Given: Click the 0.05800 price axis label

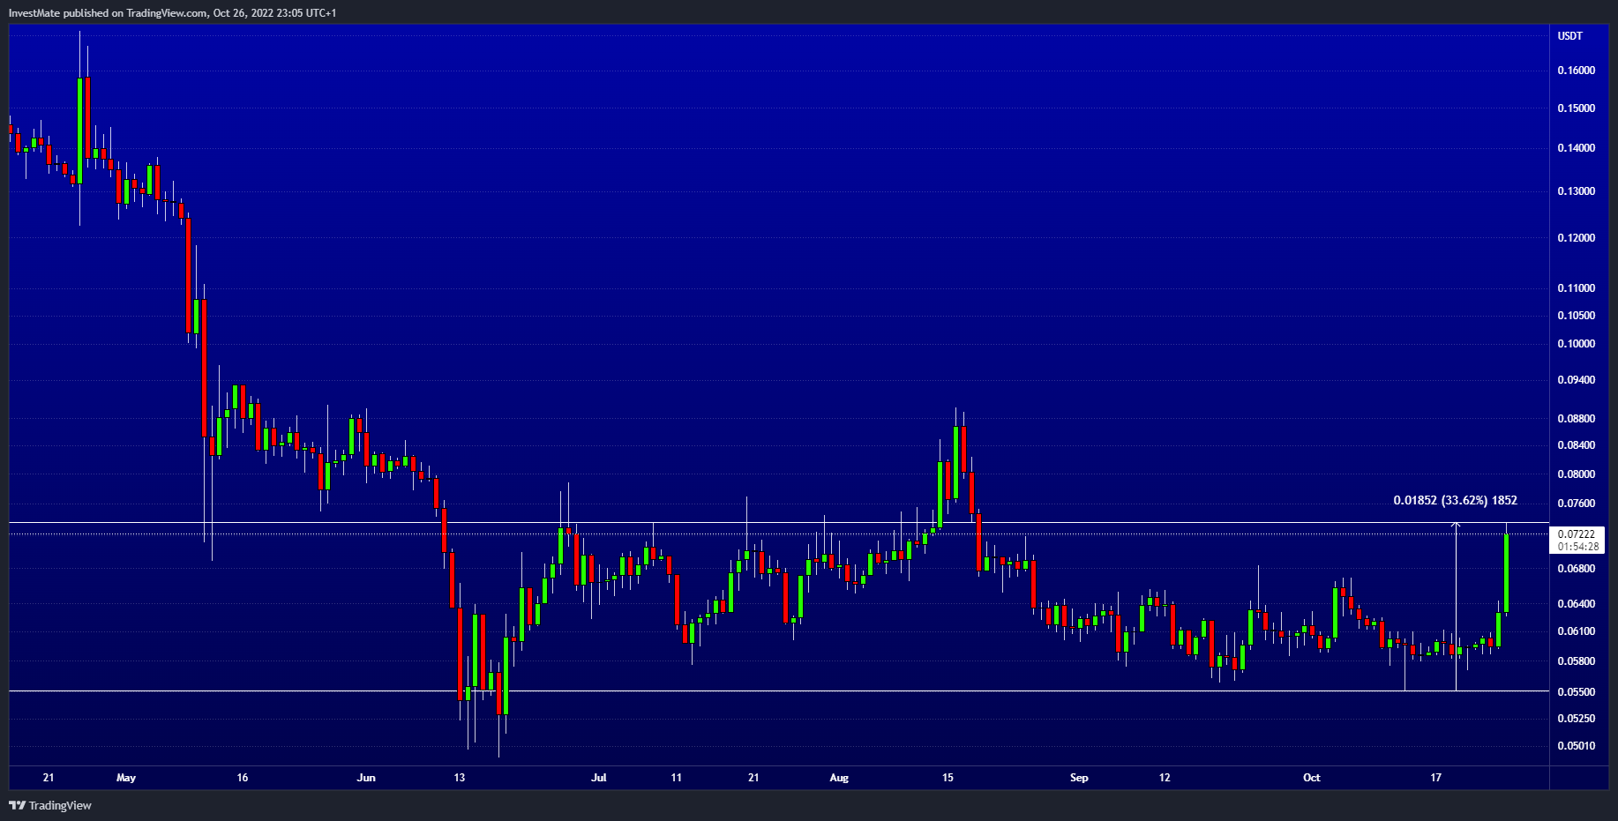Looking at the screenshot, I should (x=1577, y=661).
